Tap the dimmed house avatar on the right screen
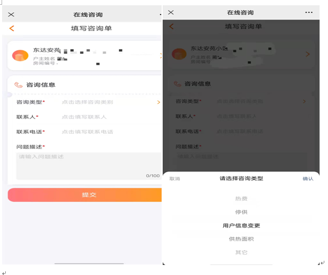 (x=180, y=54)
